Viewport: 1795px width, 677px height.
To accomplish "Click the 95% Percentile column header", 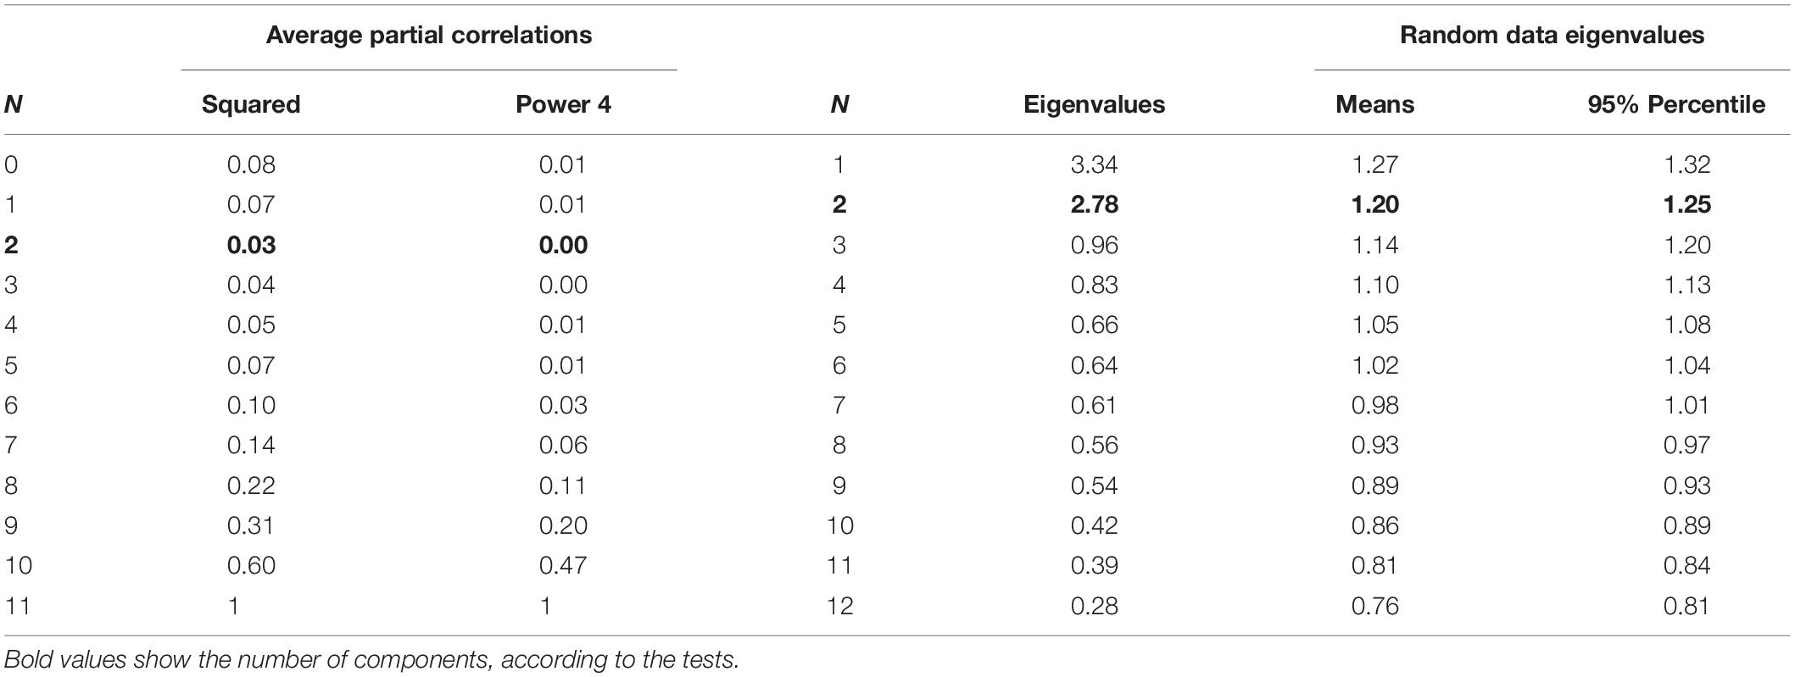I will 1676,104.
